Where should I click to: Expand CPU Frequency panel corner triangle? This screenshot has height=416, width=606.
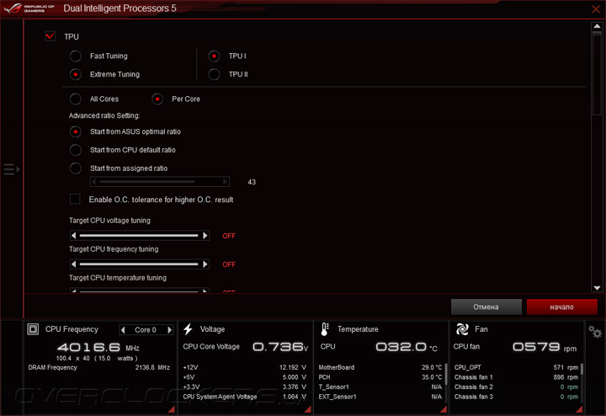(172, 409)
